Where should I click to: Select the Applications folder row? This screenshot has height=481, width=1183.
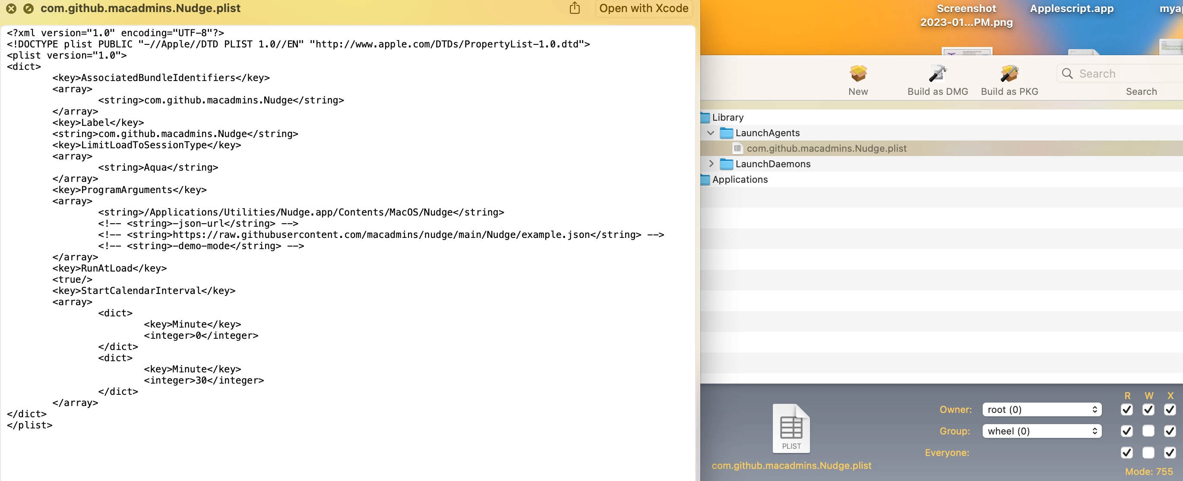coord(942,180)
